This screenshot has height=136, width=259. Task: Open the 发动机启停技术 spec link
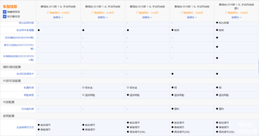(25, 74)
